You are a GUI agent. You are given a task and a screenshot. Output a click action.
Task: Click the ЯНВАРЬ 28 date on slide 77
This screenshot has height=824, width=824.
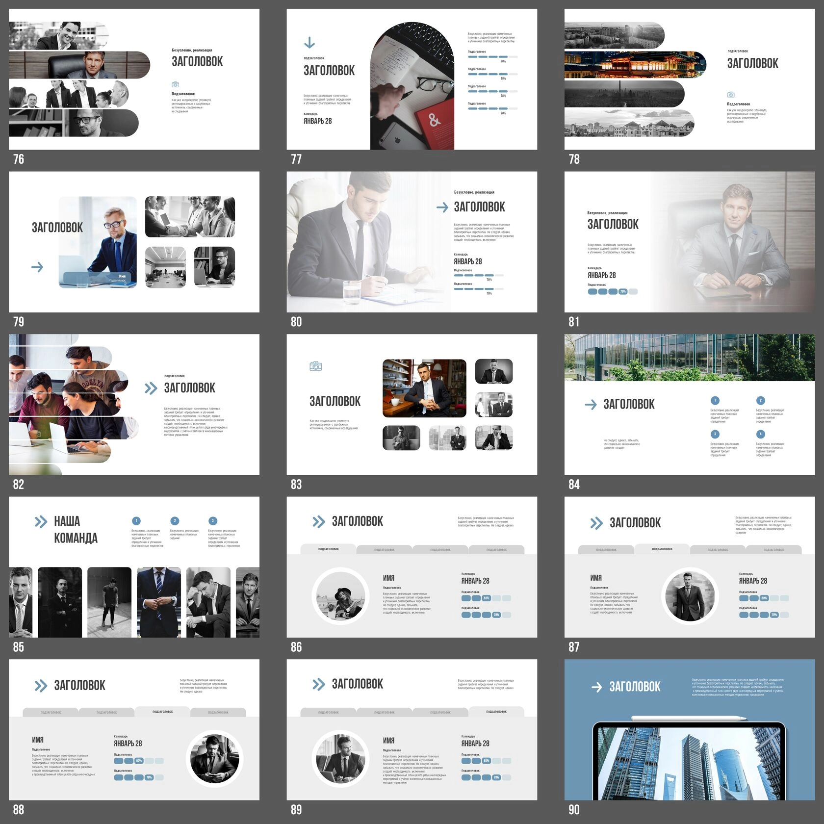317,121
